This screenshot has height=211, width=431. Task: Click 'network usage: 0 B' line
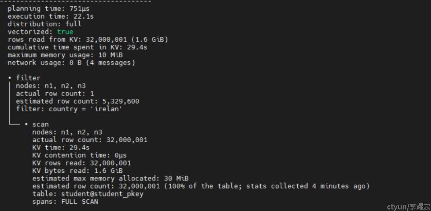71,62
